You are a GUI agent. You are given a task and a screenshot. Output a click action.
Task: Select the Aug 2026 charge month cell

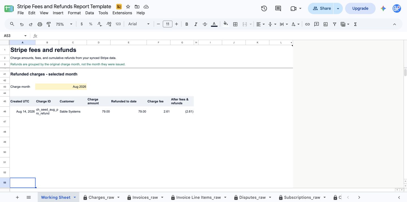[61, 87]
